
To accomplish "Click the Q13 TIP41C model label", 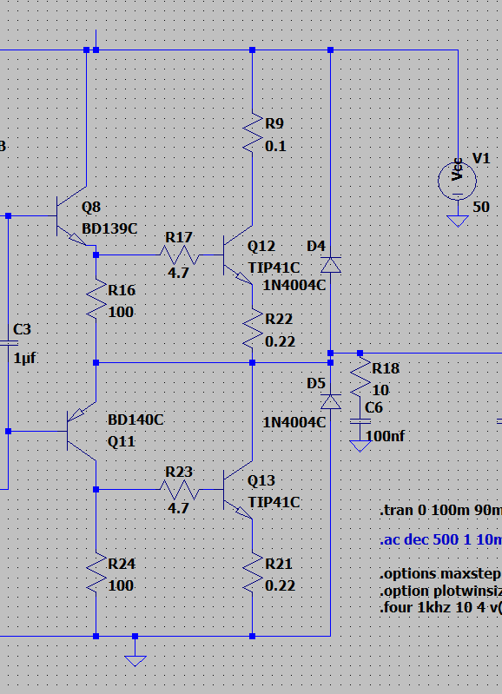I will coord(274,502).
